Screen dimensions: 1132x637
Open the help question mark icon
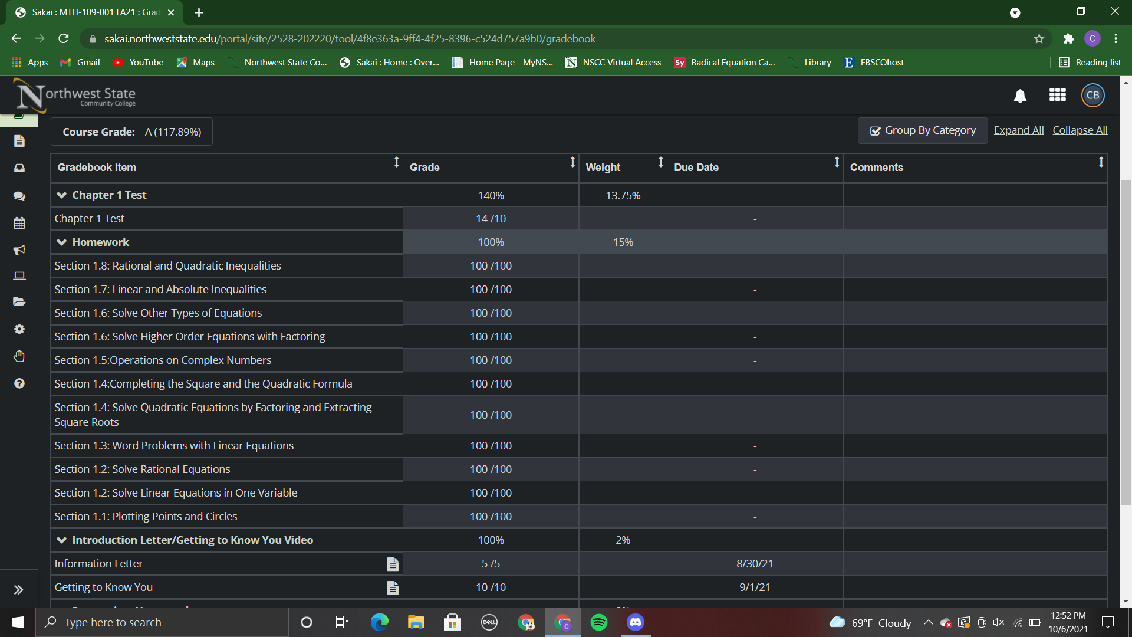click(19, 383)
